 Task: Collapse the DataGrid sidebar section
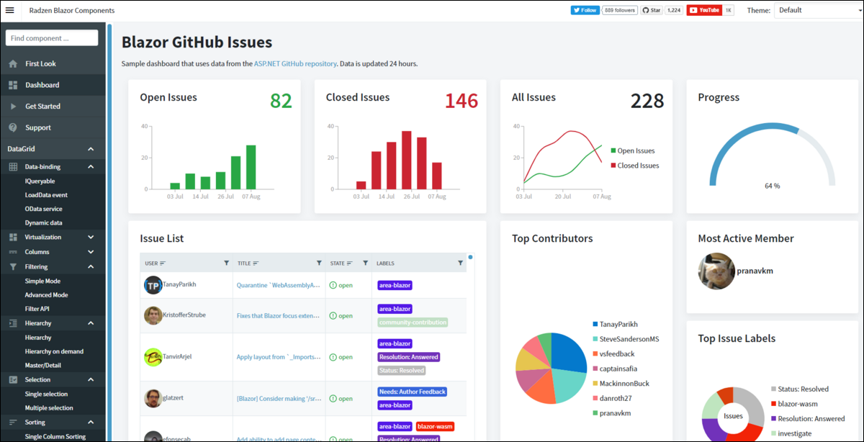[x=91, y=149]
